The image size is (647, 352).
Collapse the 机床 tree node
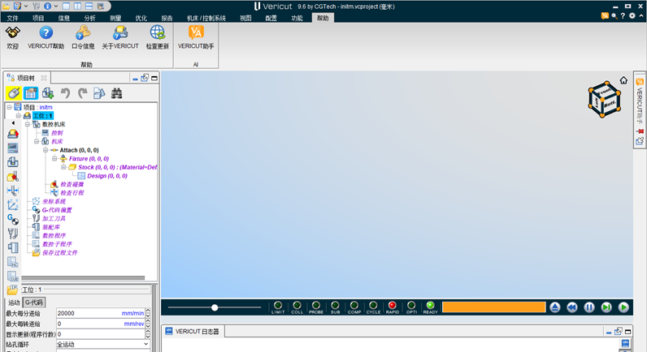pos(37,141)
